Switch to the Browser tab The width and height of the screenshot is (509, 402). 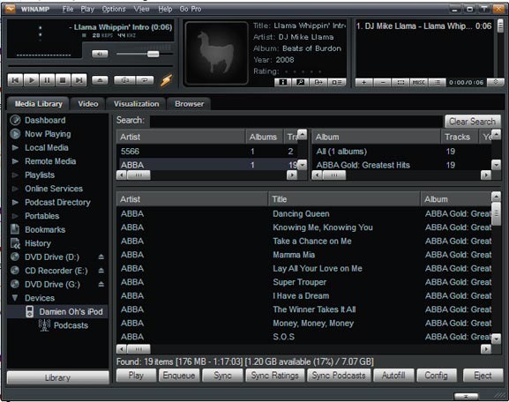tap(190, 104)
